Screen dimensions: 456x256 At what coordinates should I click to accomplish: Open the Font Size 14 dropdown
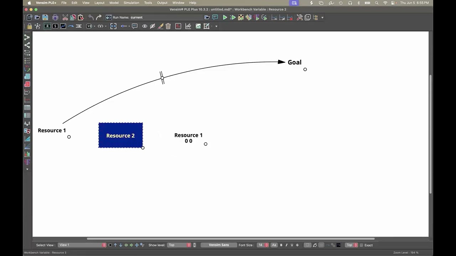tap(263, 245)
